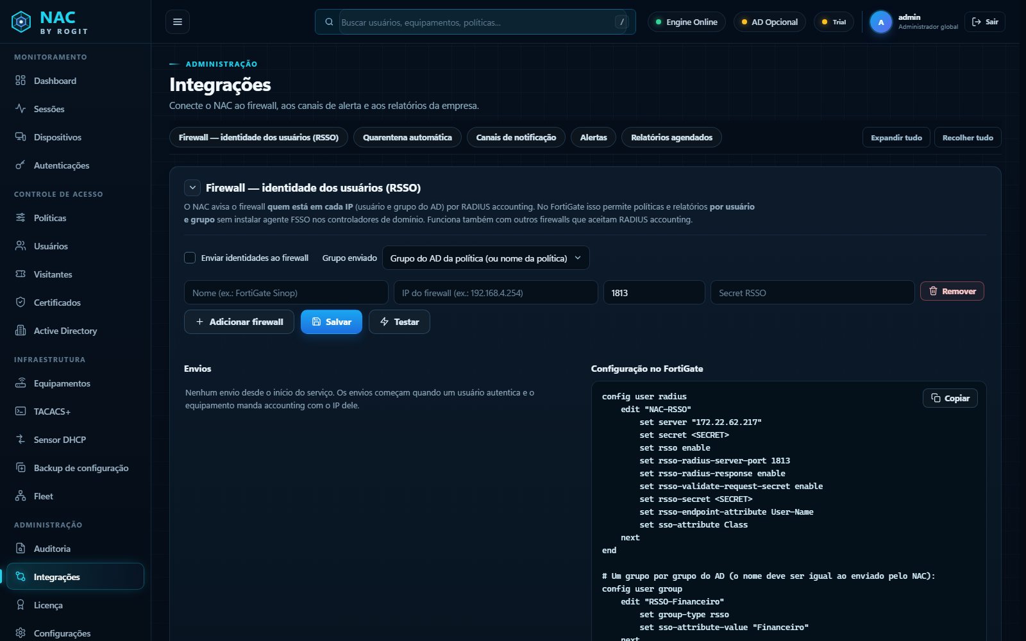Click the Auditoria file-search icon
Viewport: 1026px width, 641px height.
(x=21, y=549)
